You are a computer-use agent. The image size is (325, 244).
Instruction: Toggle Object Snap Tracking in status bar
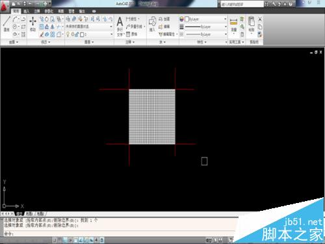tap(81, 240)
